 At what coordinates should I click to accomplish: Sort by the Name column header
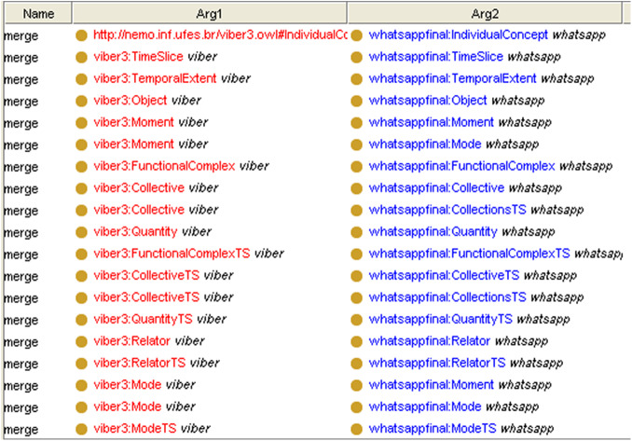coord(35,13)
